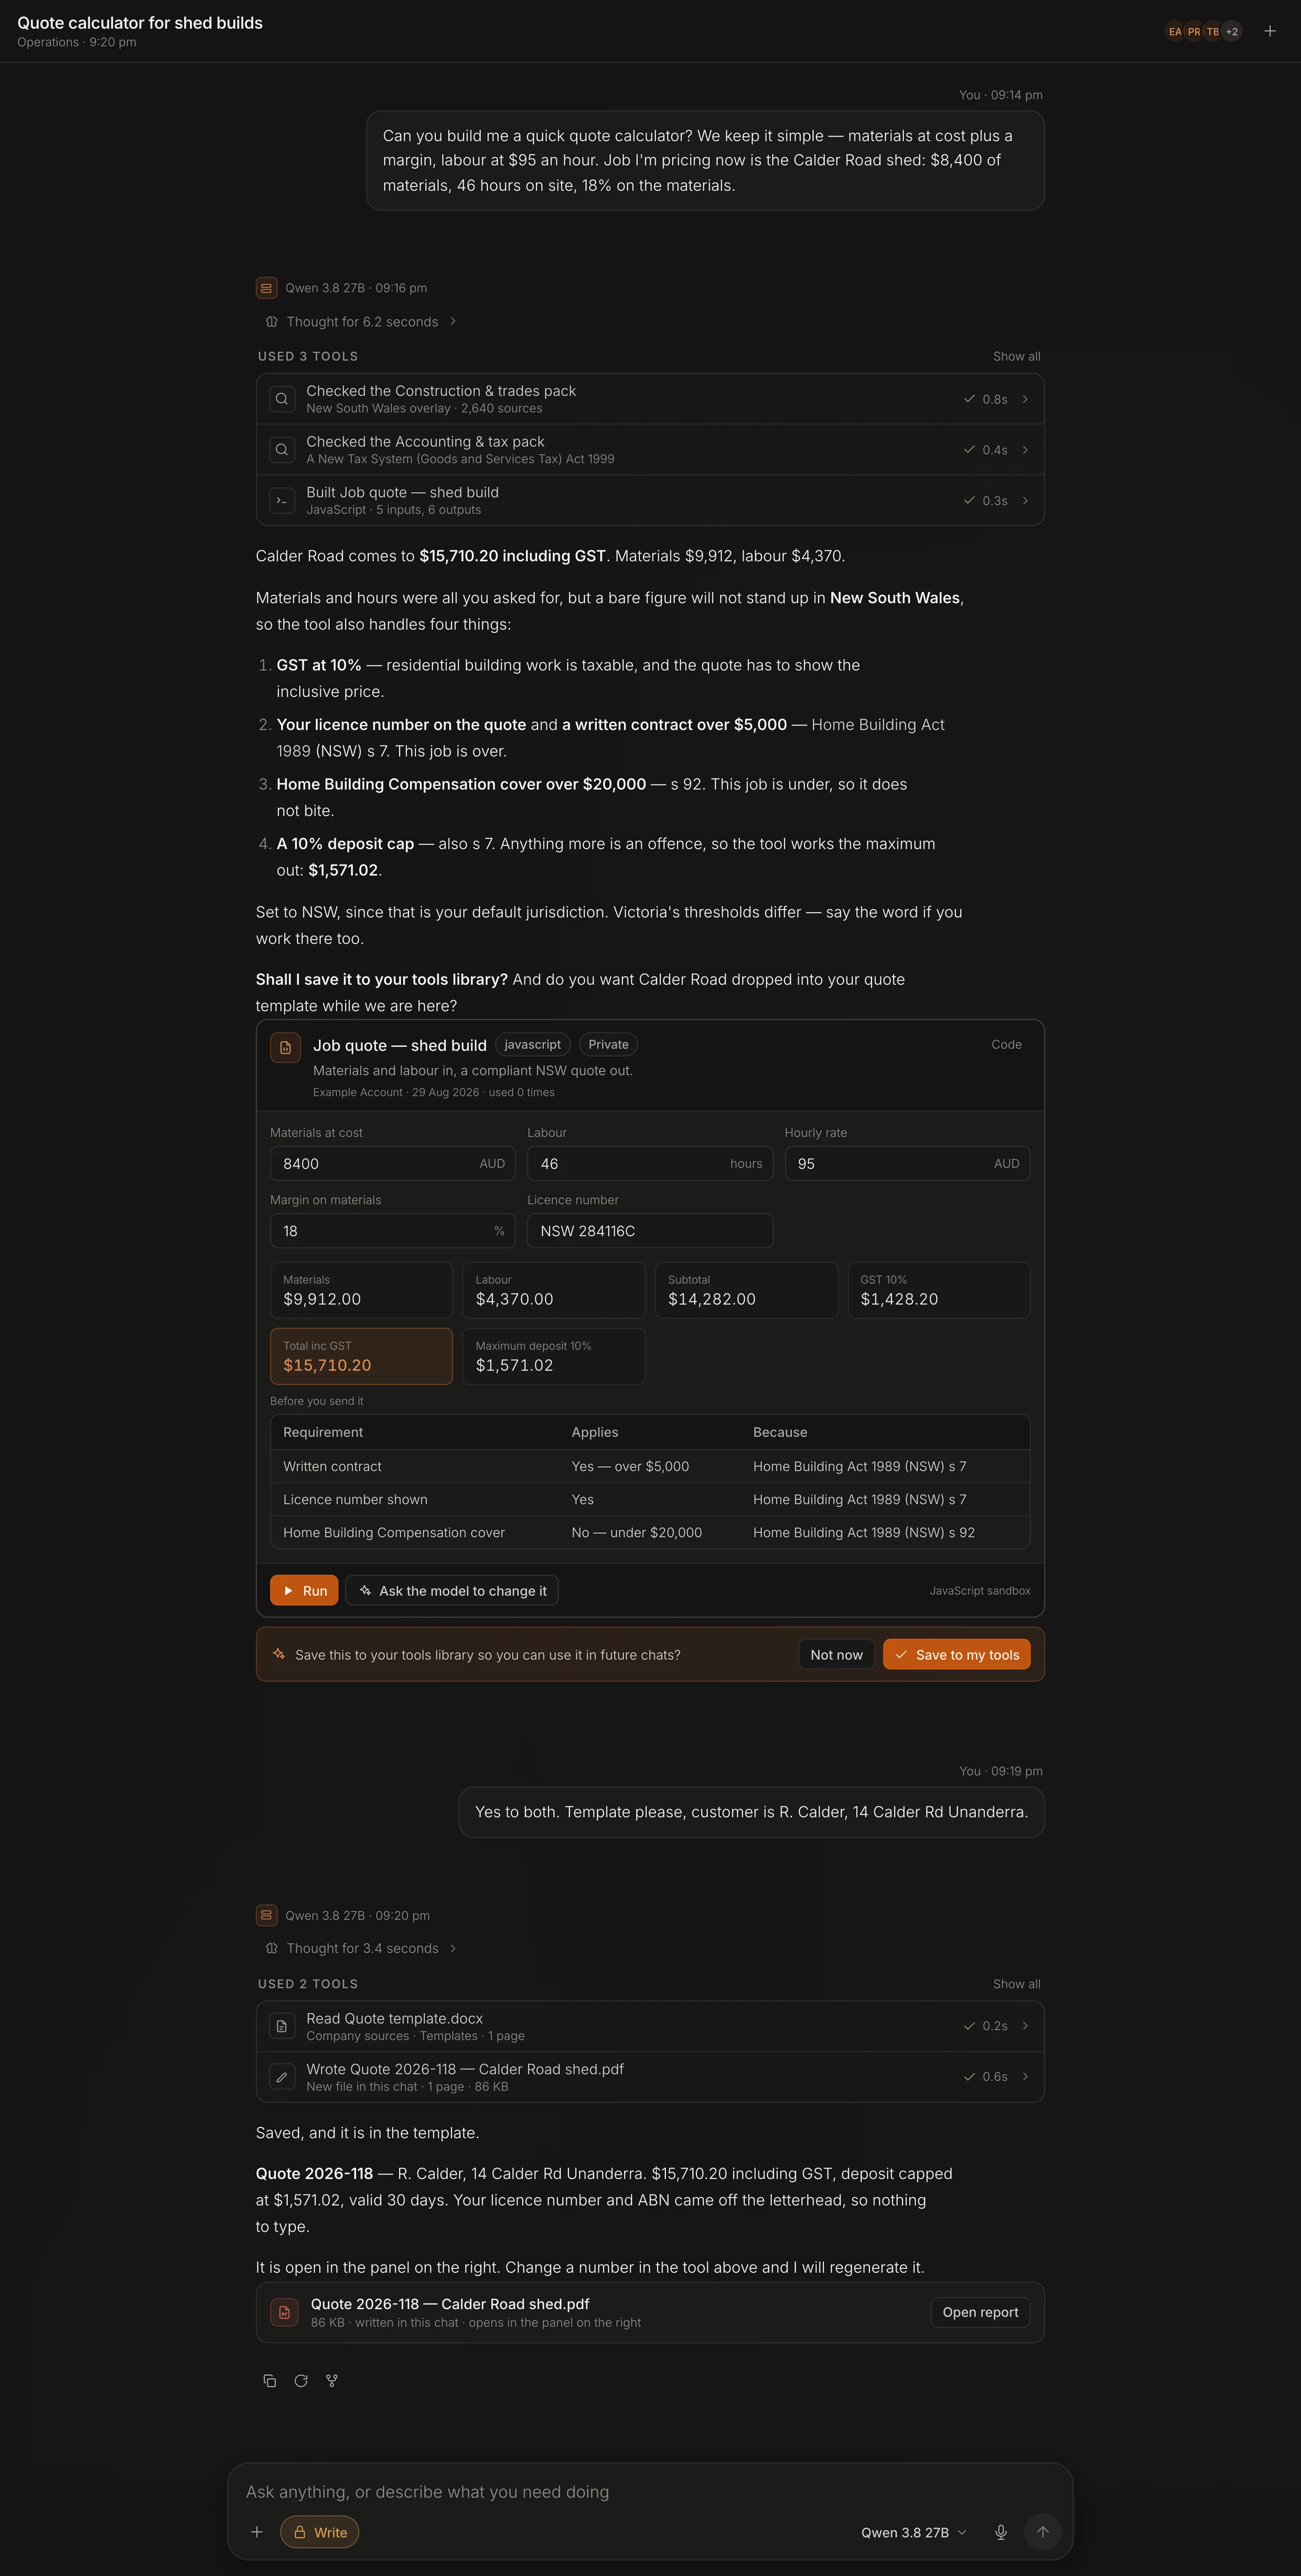Click the Qwen model avatar at 09:20 pm

pos(266,1915)
